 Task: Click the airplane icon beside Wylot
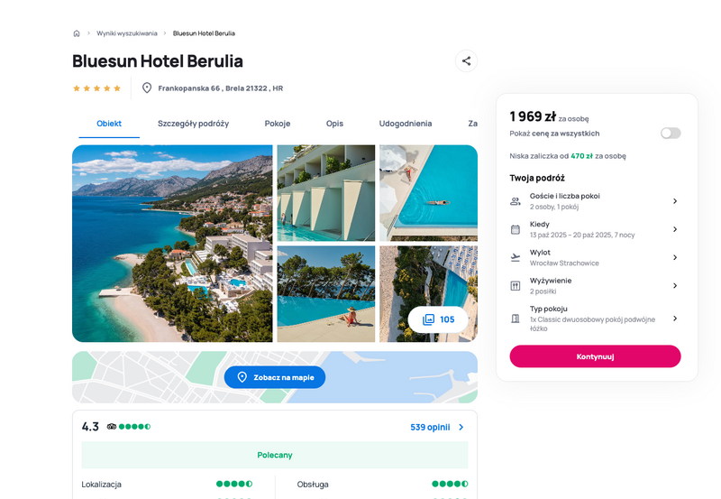click(x=516, y=258)
